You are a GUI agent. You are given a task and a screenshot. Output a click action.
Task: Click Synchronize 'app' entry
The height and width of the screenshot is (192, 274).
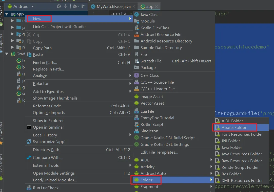[49, 142]
